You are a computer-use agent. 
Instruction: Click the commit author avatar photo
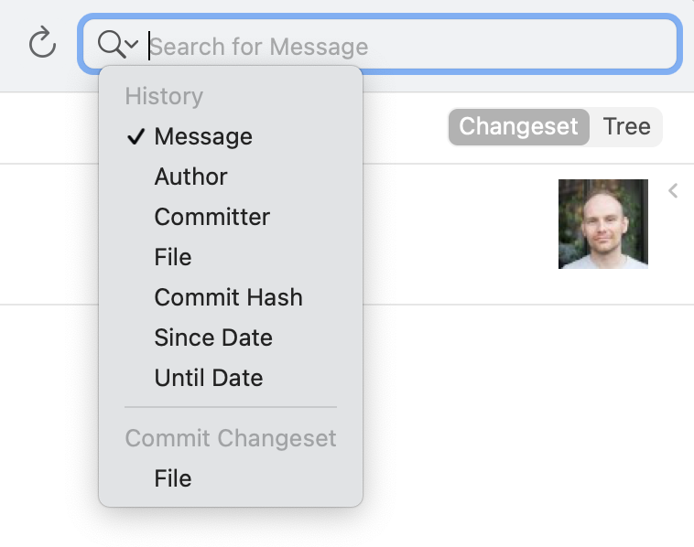603,224
